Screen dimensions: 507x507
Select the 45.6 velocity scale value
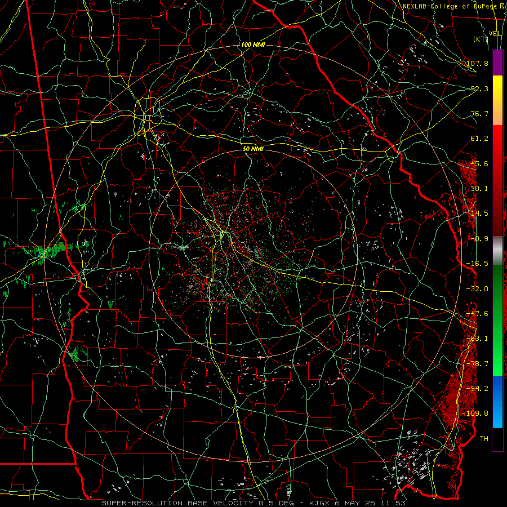click(x=479, y=163)
